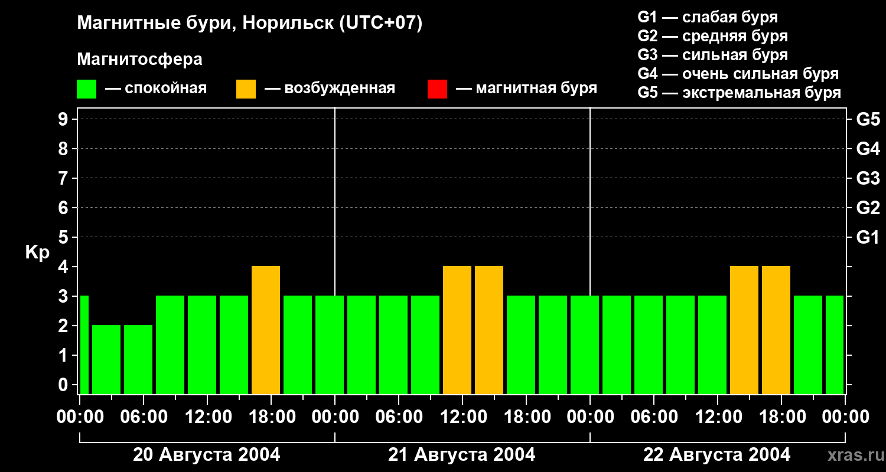Screen dimensions: 886x472
Task: Click the left orange bar on 21 August
Action: click(x=457, y=330)
